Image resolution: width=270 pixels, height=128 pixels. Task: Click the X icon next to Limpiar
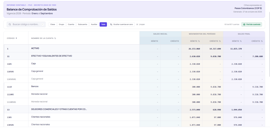[137, 25]
